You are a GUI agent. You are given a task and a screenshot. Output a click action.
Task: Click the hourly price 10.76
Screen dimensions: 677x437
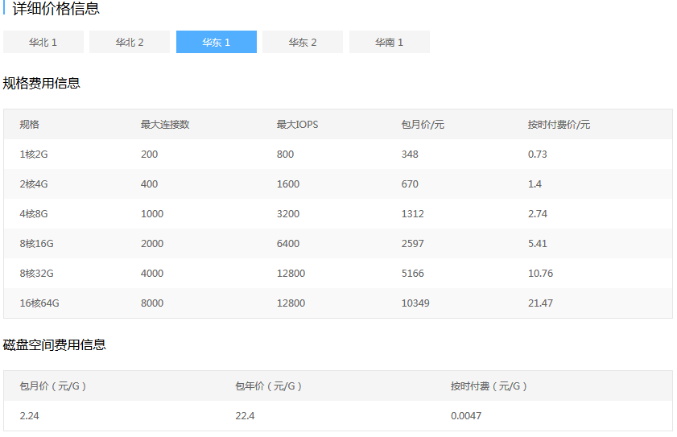(x=541, y=274)
